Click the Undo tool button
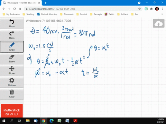 point(12,23)
